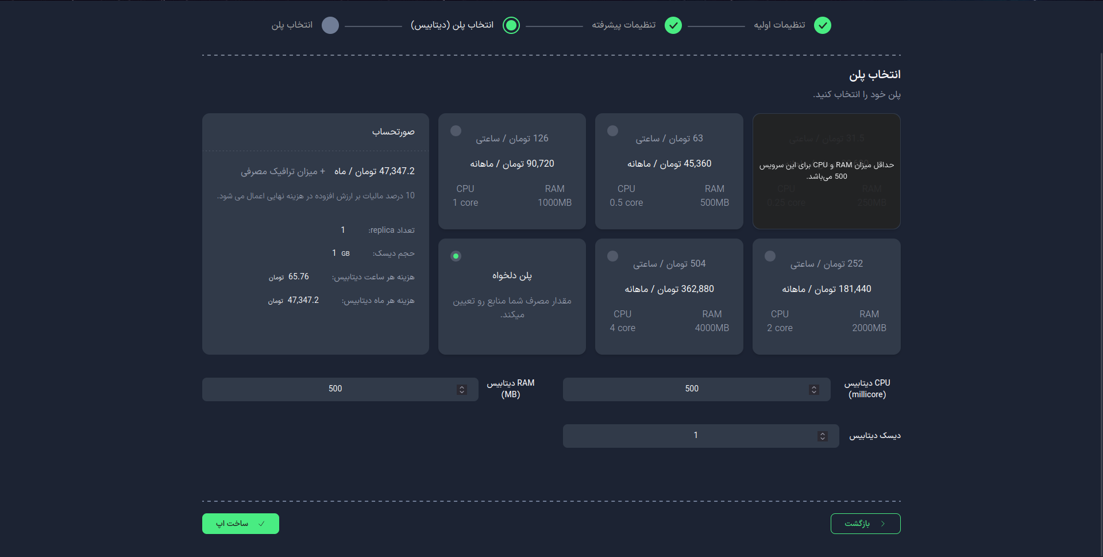Viewport: 1103px width, 557px height.
Task: Click the RAM (MB) stepper arrows
Action: [x=462, y=390]
